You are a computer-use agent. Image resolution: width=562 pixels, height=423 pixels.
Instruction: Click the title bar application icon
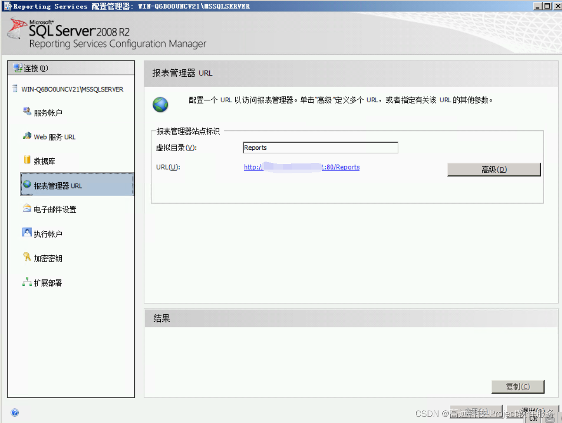click(8, 6)
